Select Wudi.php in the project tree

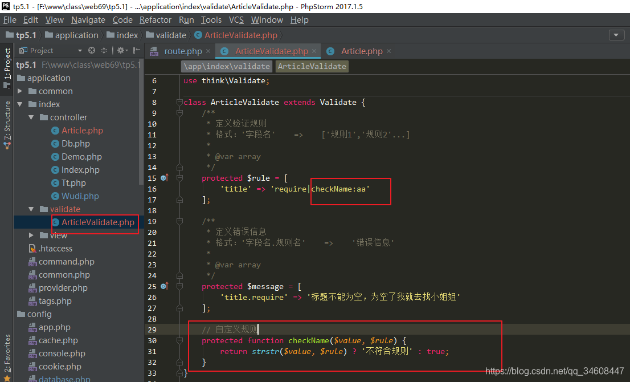pyautogui.click(x=75, y=196)
